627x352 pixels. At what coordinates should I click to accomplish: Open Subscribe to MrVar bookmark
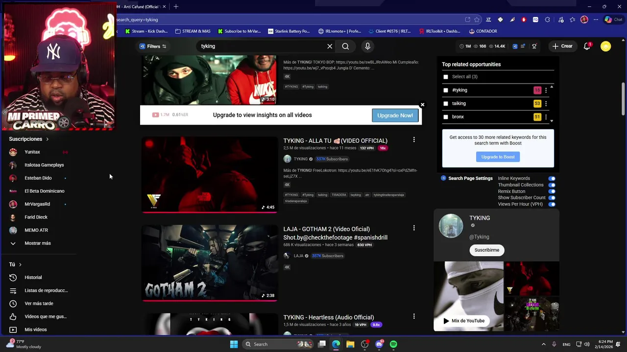click(239, 31)
